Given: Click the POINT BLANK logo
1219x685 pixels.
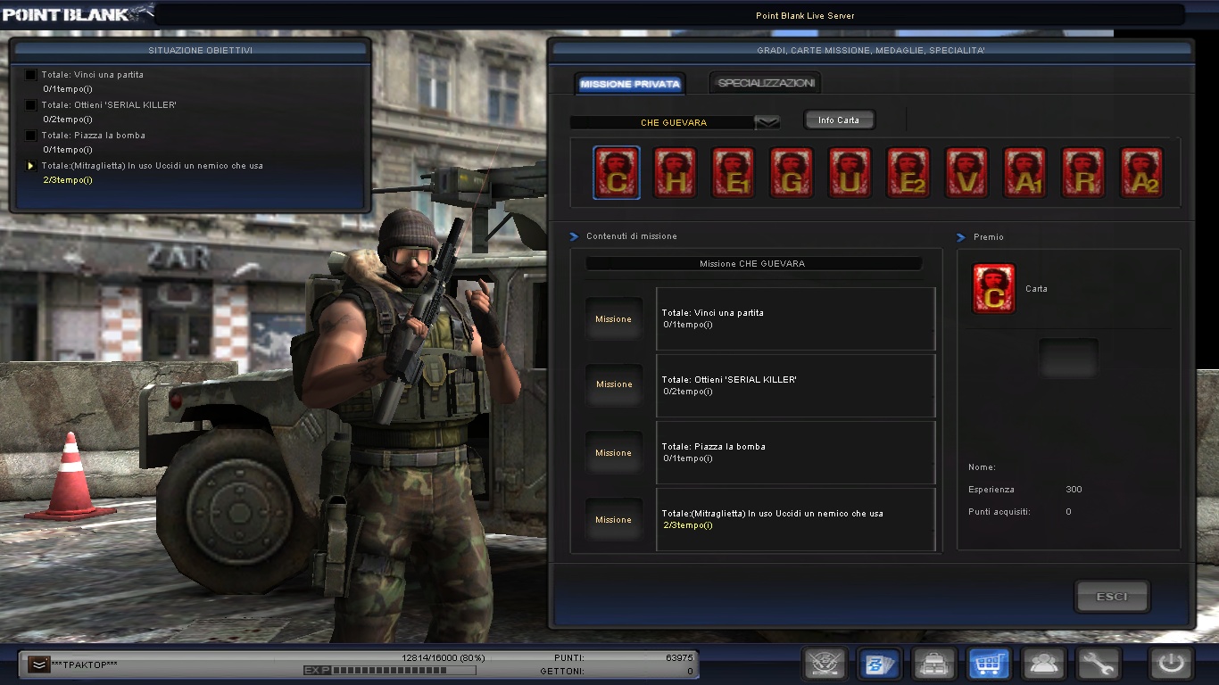Looking at the screenshot, I should 77,13.
